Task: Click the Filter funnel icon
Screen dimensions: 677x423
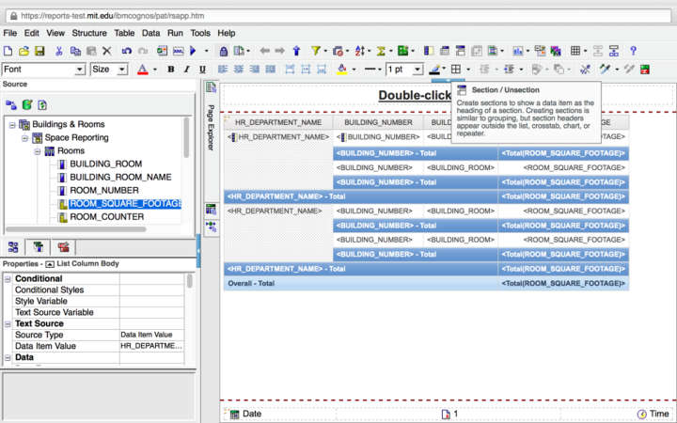Action: point(316,51)
